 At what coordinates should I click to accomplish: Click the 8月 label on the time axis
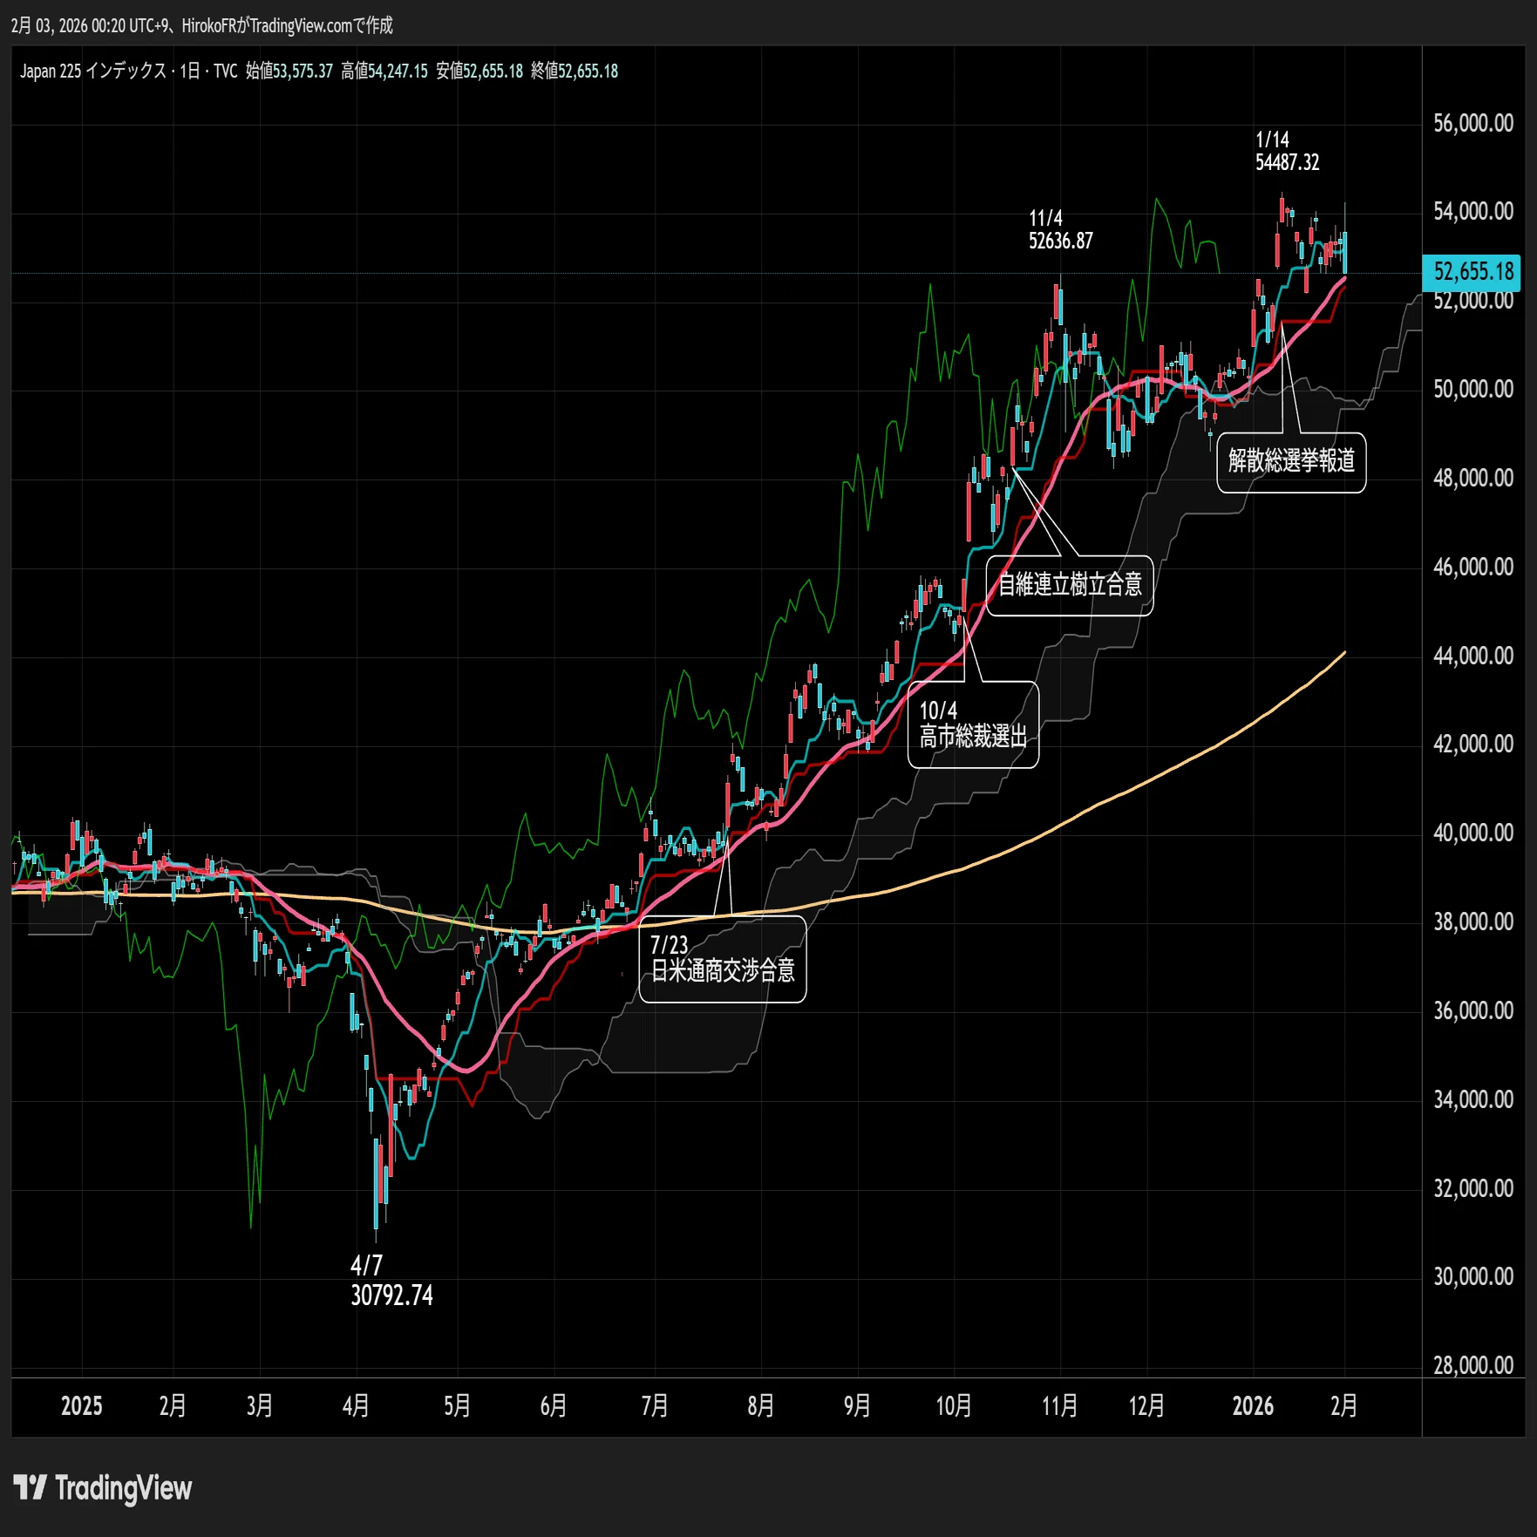click(x=761, y=1406)
